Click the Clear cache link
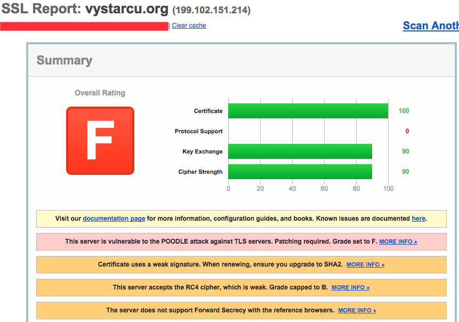This screenshot has height=322, width=459. 189,26
